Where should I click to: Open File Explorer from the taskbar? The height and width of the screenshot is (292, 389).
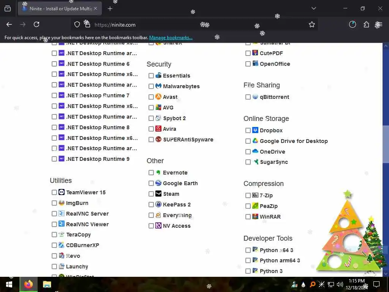click(47, 284)
